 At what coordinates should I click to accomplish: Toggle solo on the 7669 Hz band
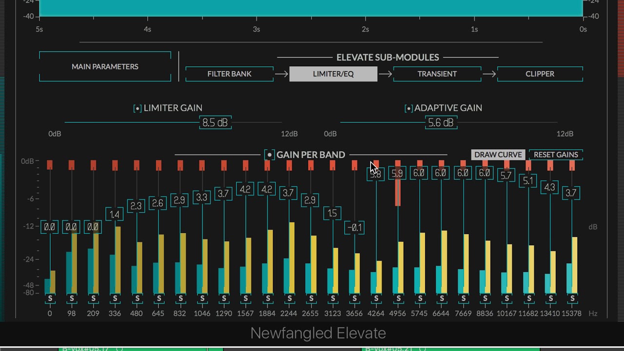(x=464, y=298)
